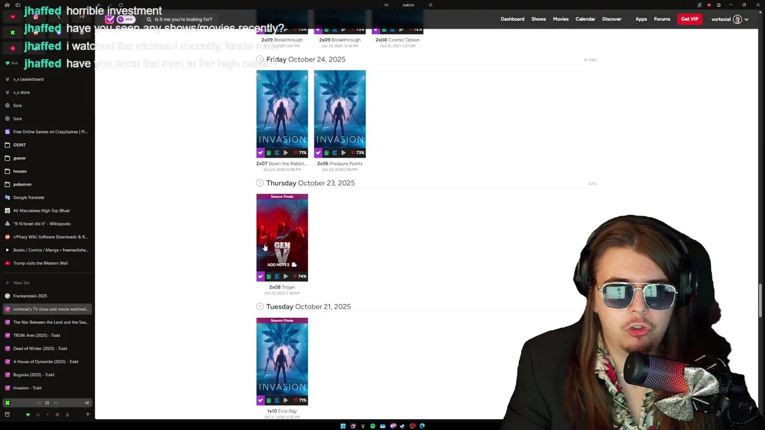Click check-in play icon on 1x10 First Day

[x=285, y=400]
